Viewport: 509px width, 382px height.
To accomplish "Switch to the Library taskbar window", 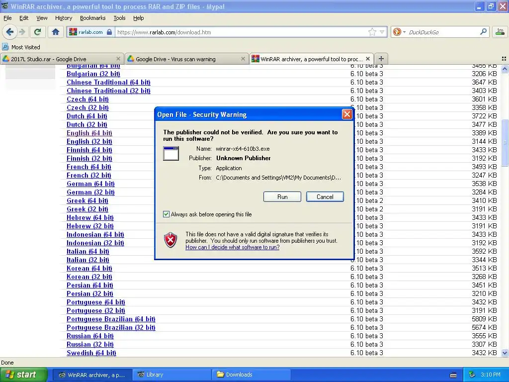I will pos(171,375).
